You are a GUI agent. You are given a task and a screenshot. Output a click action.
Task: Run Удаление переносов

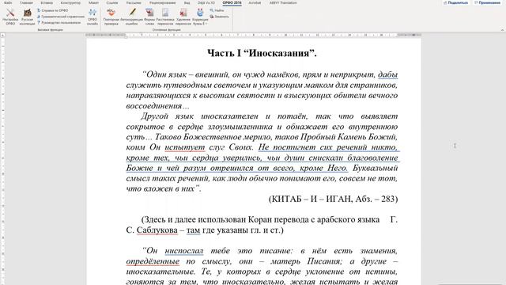pyautogui.click(x=183, y=17)
